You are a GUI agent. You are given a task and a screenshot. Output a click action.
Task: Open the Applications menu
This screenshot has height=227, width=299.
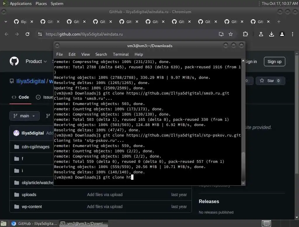(21, 4)
